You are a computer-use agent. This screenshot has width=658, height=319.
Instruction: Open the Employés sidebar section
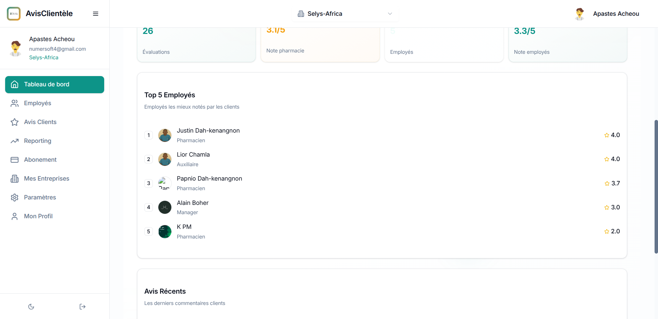tap(37, 103)
